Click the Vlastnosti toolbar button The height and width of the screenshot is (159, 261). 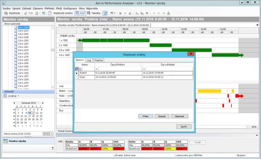point(12,13)
